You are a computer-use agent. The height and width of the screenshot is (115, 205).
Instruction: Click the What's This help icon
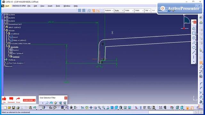[44, 108]
